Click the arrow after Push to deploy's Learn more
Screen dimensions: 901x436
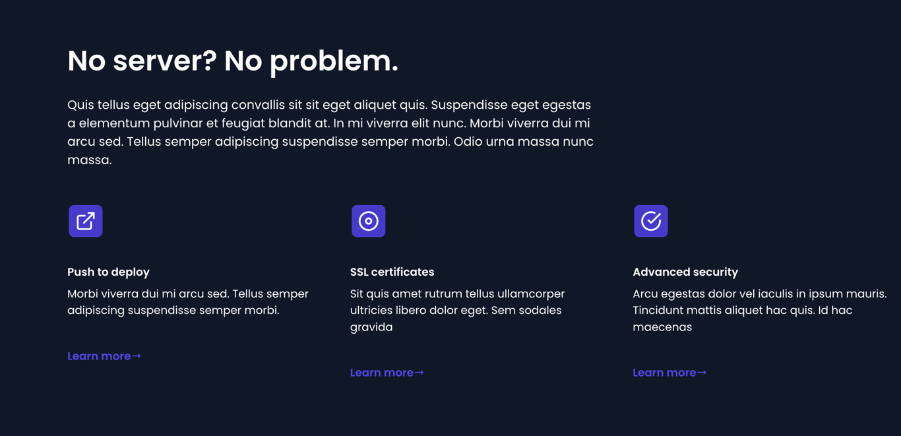point(137,356)
